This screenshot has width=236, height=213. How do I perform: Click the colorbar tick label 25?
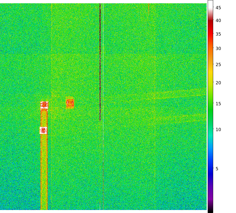coord(218,65)
